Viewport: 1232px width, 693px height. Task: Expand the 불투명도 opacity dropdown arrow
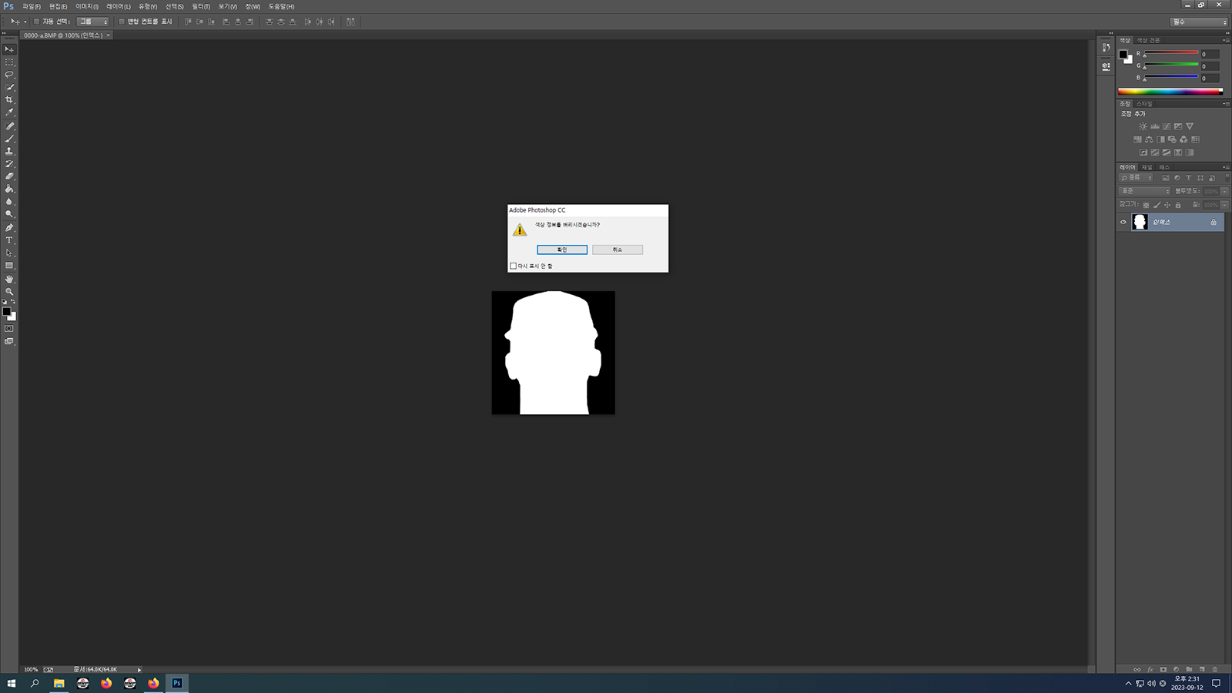tap(1225, 191)
